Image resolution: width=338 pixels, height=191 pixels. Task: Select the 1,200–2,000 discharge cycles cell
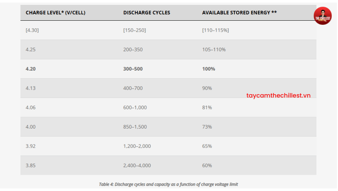pos(137,146)
